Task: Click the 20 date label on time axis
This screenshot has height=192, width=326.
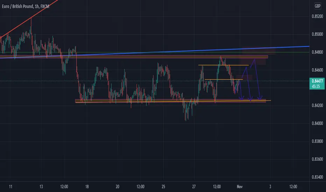Action: [x=118, y=187]
